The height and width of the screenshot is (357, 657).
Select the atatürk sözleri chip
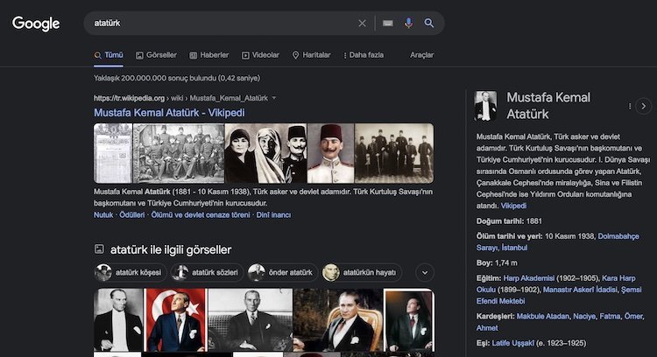coord(207,272)
